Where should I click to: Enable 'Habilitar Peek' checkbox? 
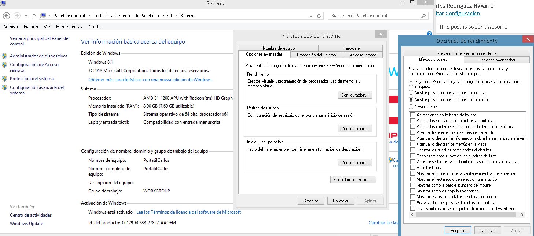pyautogui.click(x=413, y=168)
